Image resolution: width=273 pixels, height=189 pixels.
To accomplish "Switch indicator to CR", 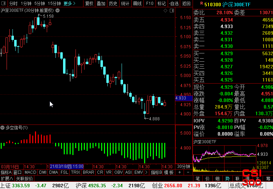I will click(100, 172).
